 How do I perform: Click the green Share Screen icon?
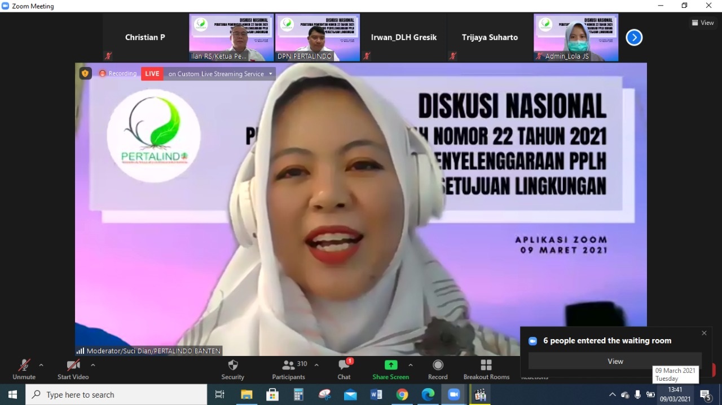(x=390, y=365)
